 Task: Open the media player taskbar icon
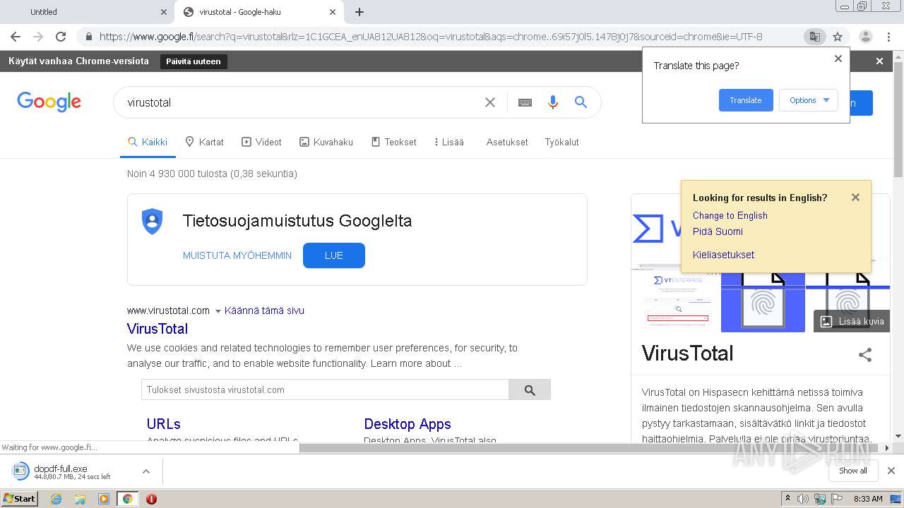click(104, 499)
